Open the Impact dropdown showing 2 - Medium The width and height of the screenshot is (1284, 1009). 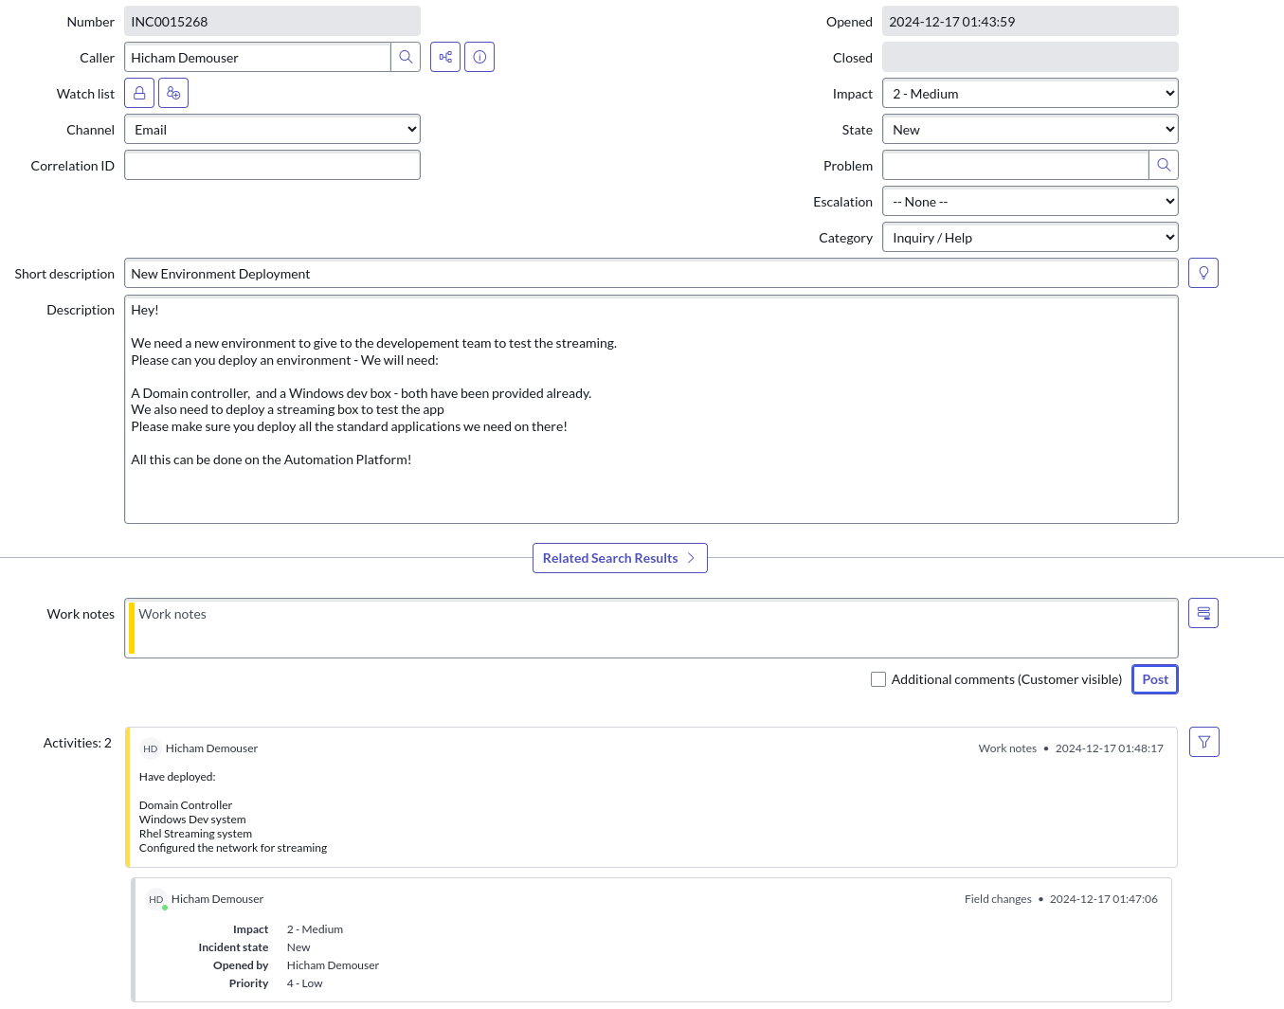(1030, 94)
